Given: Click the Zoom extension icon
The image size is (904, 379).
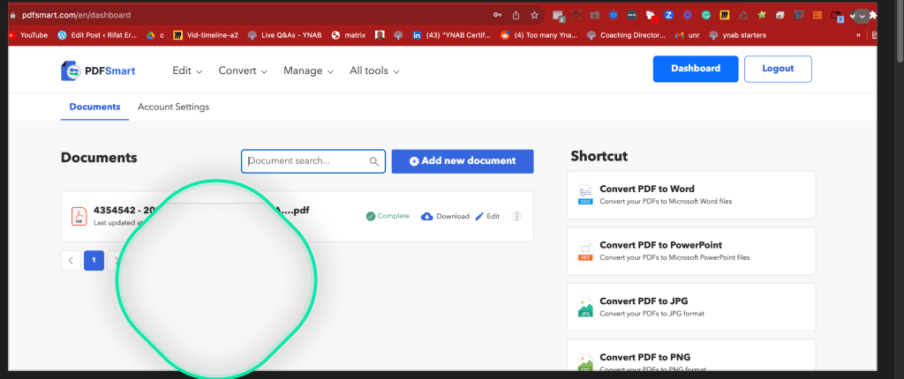Looking at the screenshot, I should (669, 16).
